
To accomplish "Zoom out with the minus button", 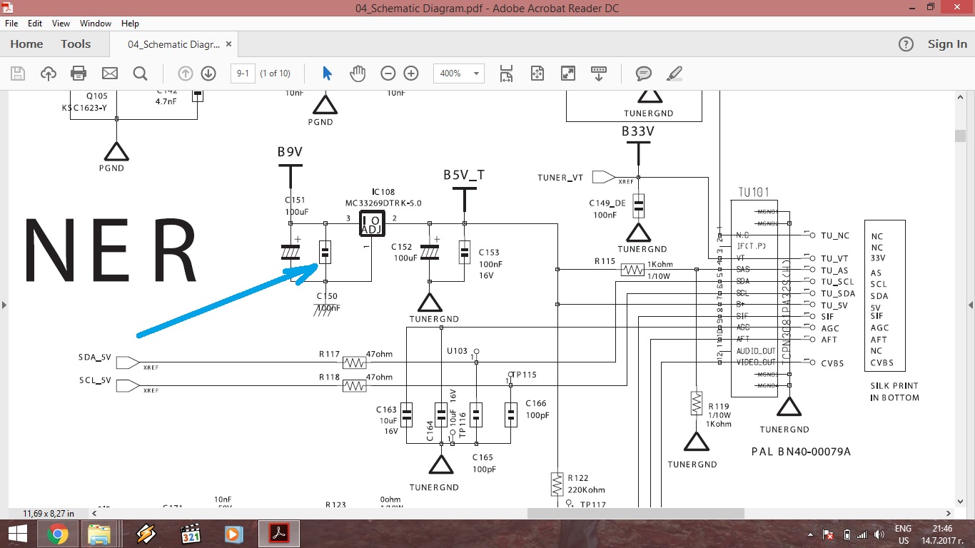I will 388,73.
